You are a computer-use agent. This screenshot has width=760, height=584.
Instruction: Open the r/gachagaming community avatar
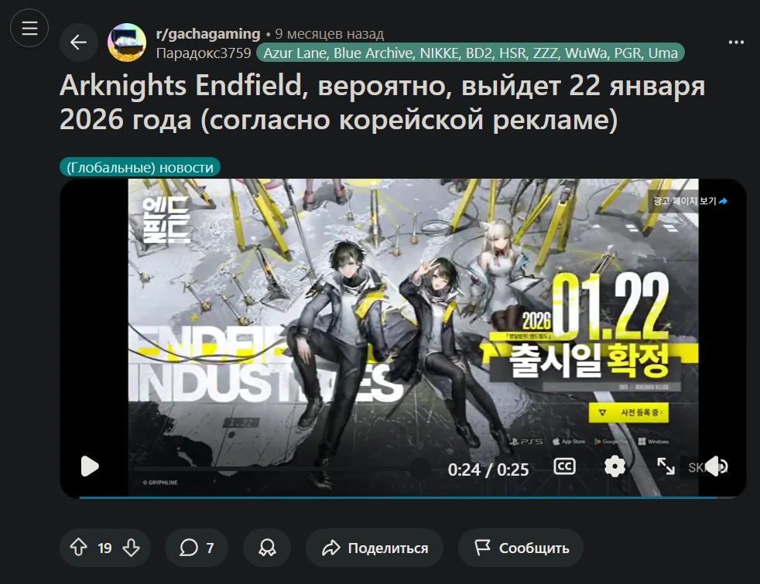(x=127, y=43)
